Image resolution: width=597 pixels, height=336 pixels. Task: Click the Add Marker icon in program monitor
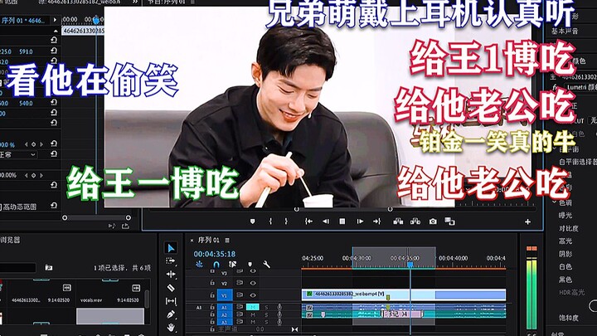point(253,222)
